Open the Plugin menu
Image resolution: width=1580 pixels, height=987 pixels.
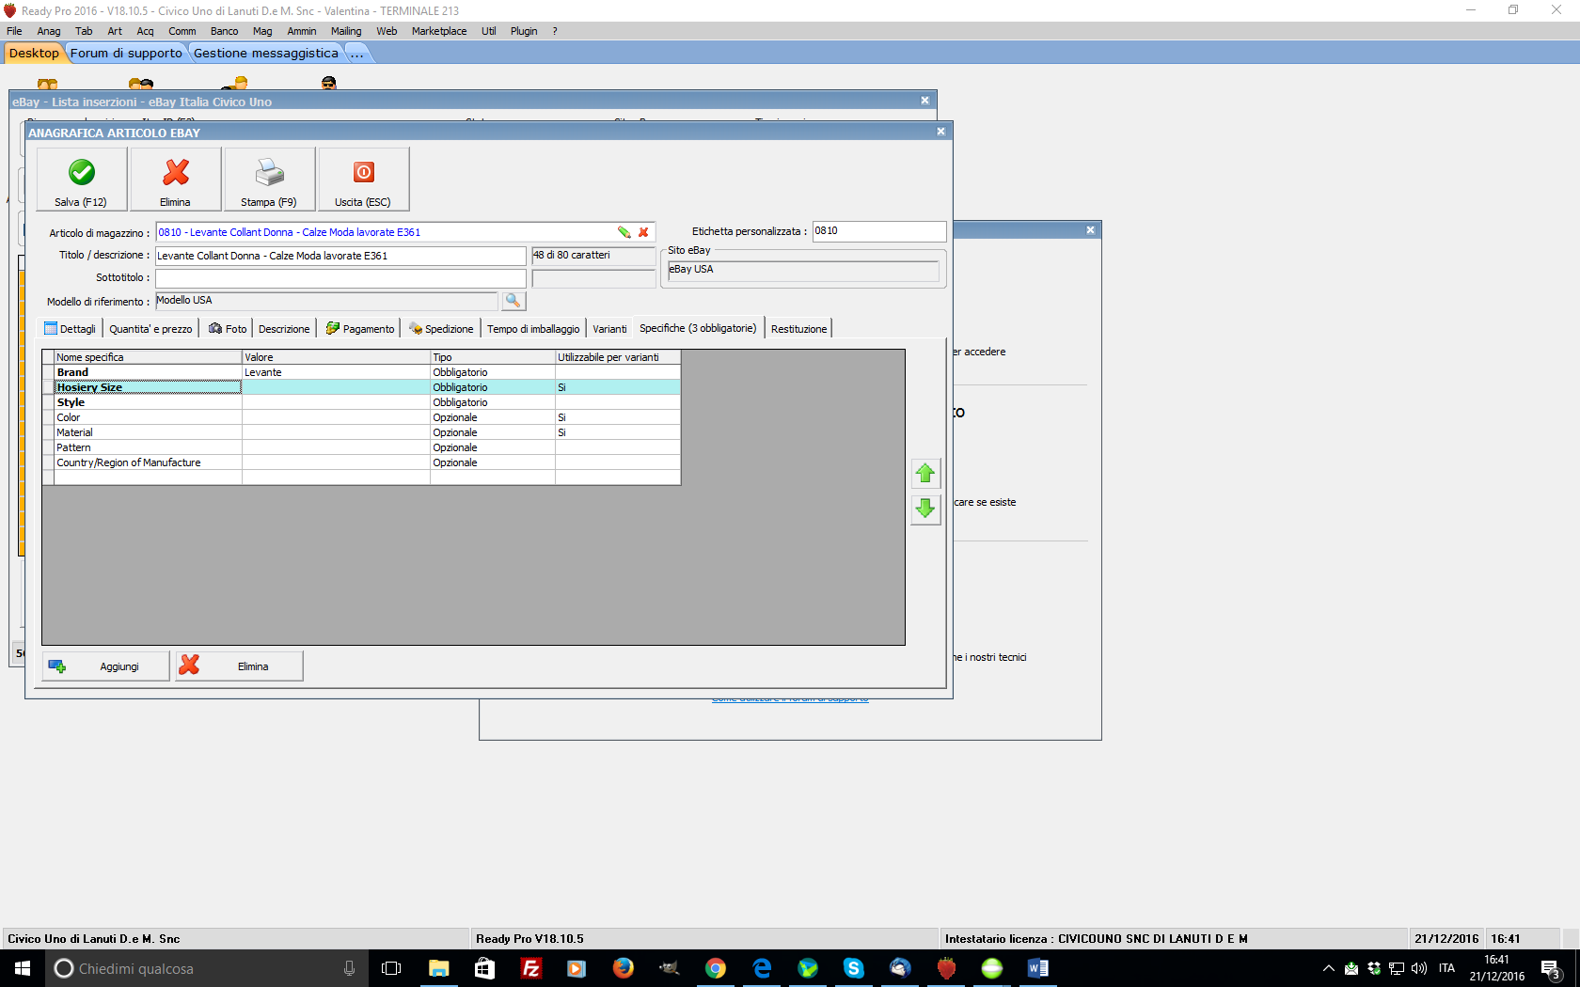click(x=524, y=31)
